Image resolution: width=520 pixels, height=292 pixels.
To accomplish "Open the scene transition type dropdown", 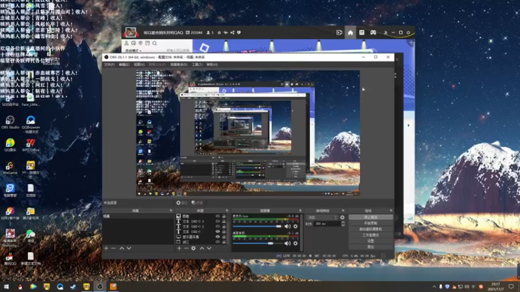I will 323,217.
